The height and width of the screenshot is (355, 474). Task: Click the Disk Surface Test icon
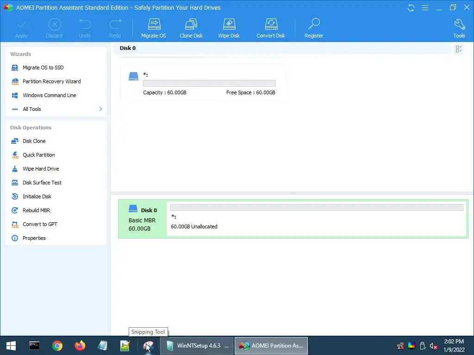coord(15,183)
